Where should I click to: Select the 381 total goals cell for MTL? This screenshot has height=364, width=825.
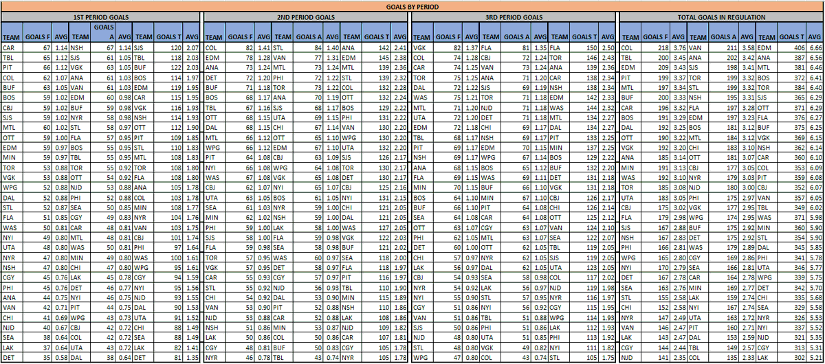[792, 67]
